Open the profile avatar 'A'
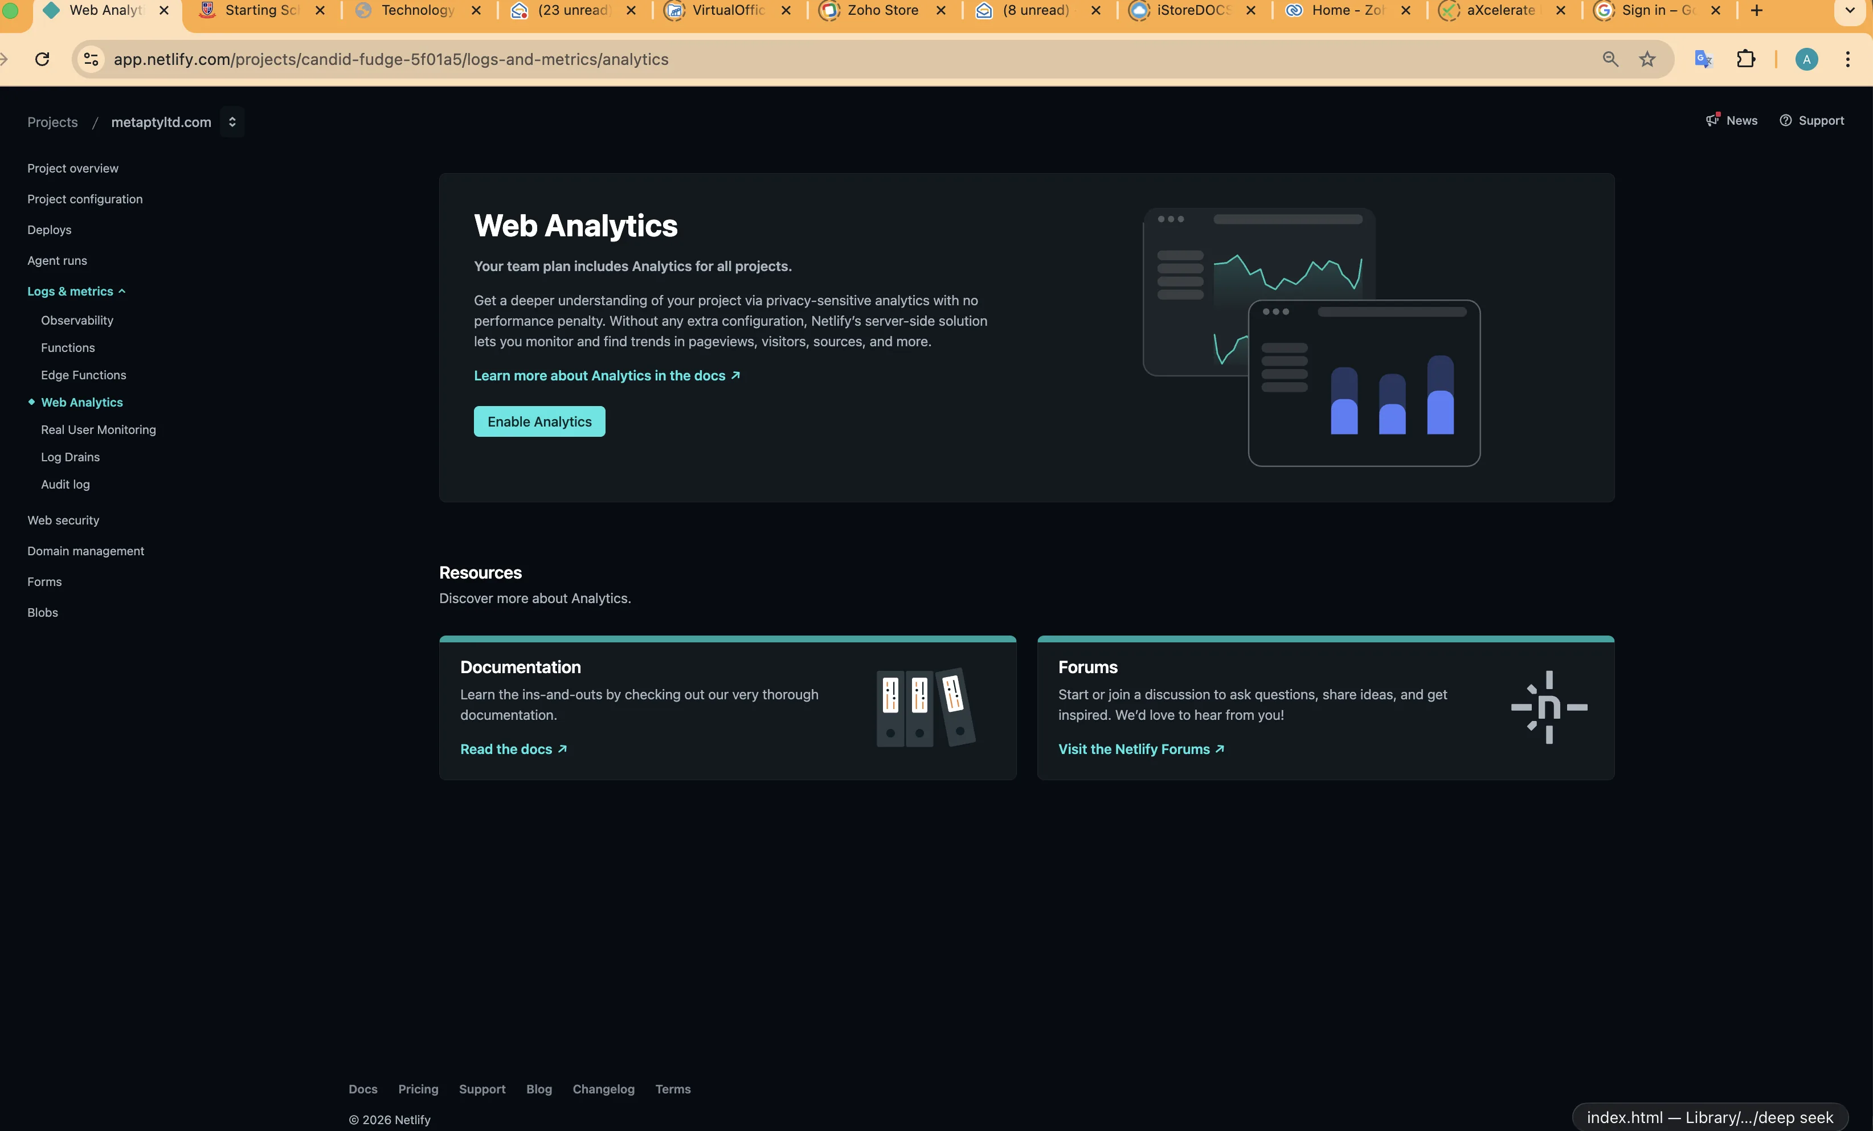This screenshot has width=1873, height=1131. 1806,59
